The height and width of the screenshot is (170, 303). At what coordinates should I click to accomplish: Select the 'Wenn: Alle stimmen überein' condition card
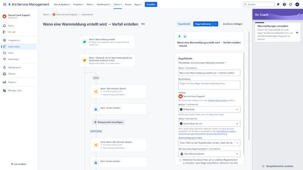click(x=119, y=92)
